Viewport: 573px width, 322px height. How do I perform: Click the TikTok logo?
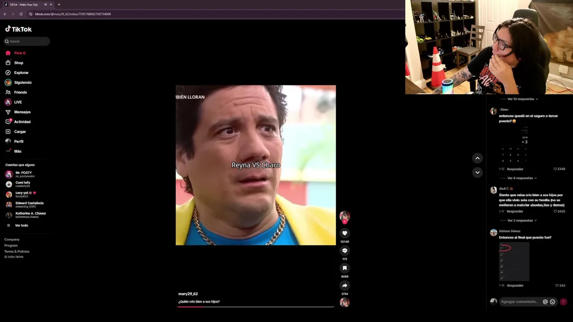[18, 29]
